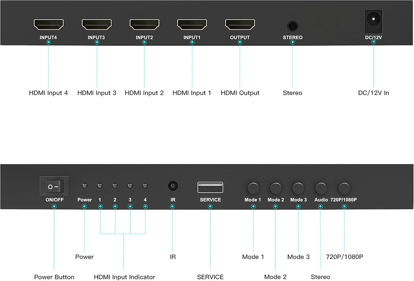414x281 pixels.
Task: Click the 'INPUT4' label printed on the device
Action: pyautogui.click(x=48, y=38)
